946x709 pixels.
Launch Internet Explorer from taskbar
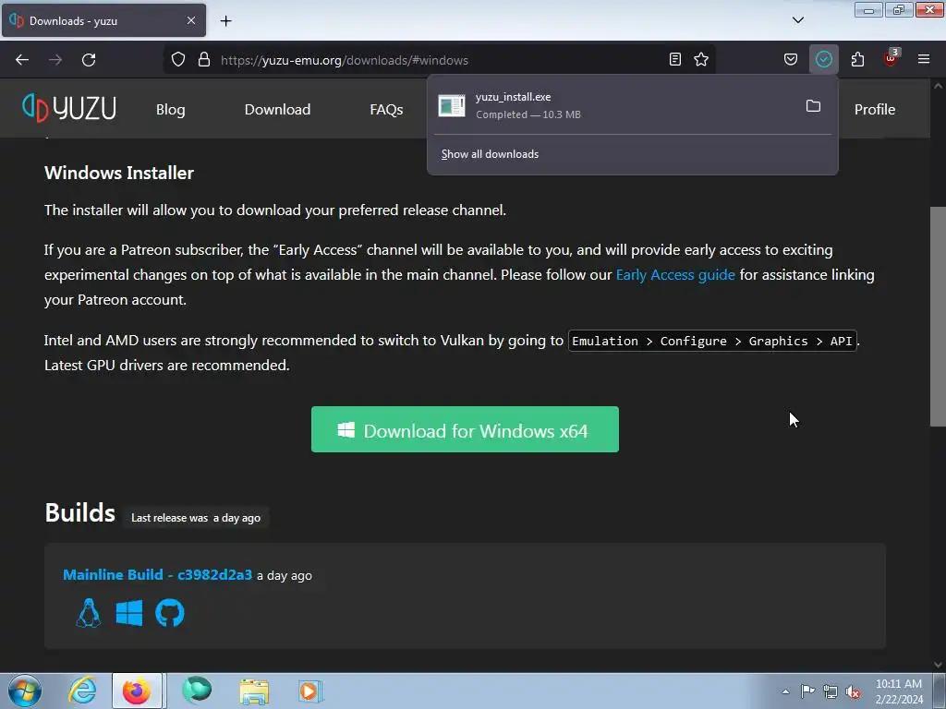pos(82,691)
